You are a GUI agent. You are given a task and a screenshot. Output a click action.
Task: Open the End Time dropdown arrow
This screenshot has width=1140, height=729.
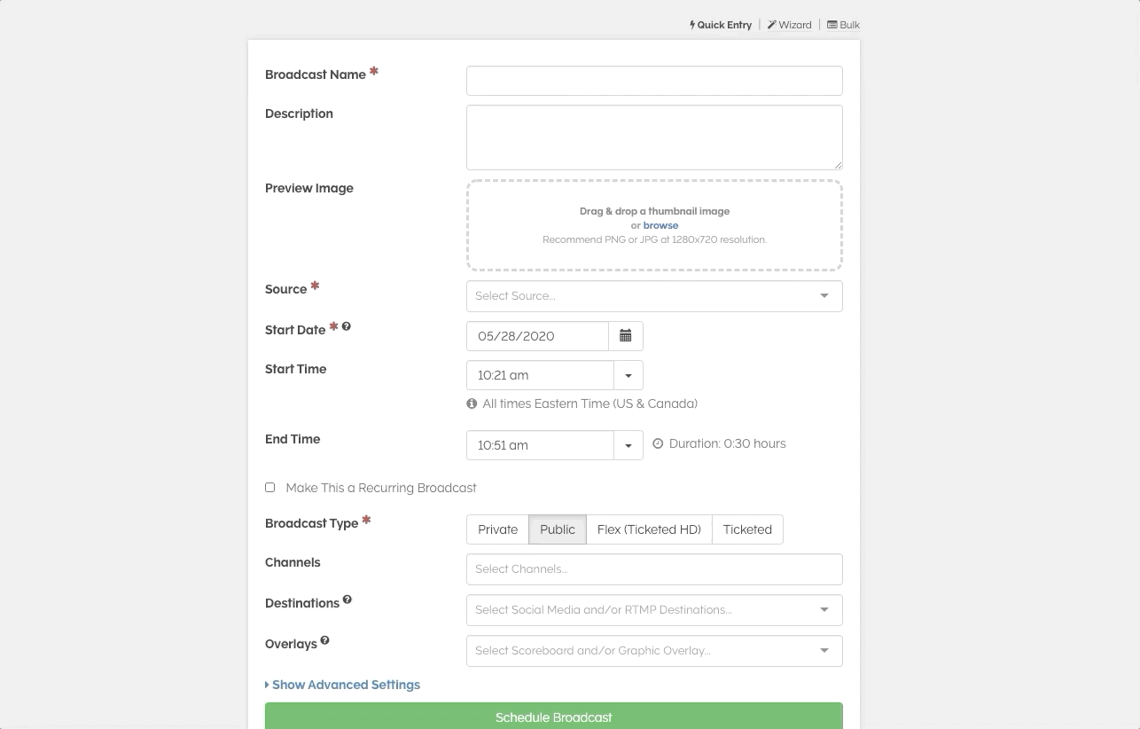629,445
